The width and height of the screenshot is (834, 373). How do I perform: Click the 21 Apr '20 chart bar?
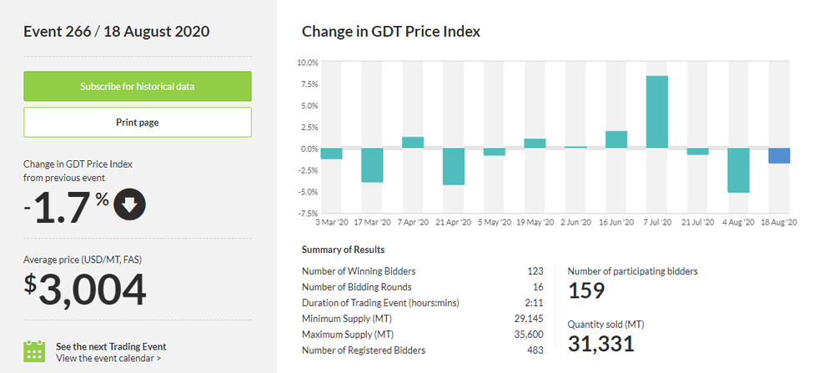point(454,166)
